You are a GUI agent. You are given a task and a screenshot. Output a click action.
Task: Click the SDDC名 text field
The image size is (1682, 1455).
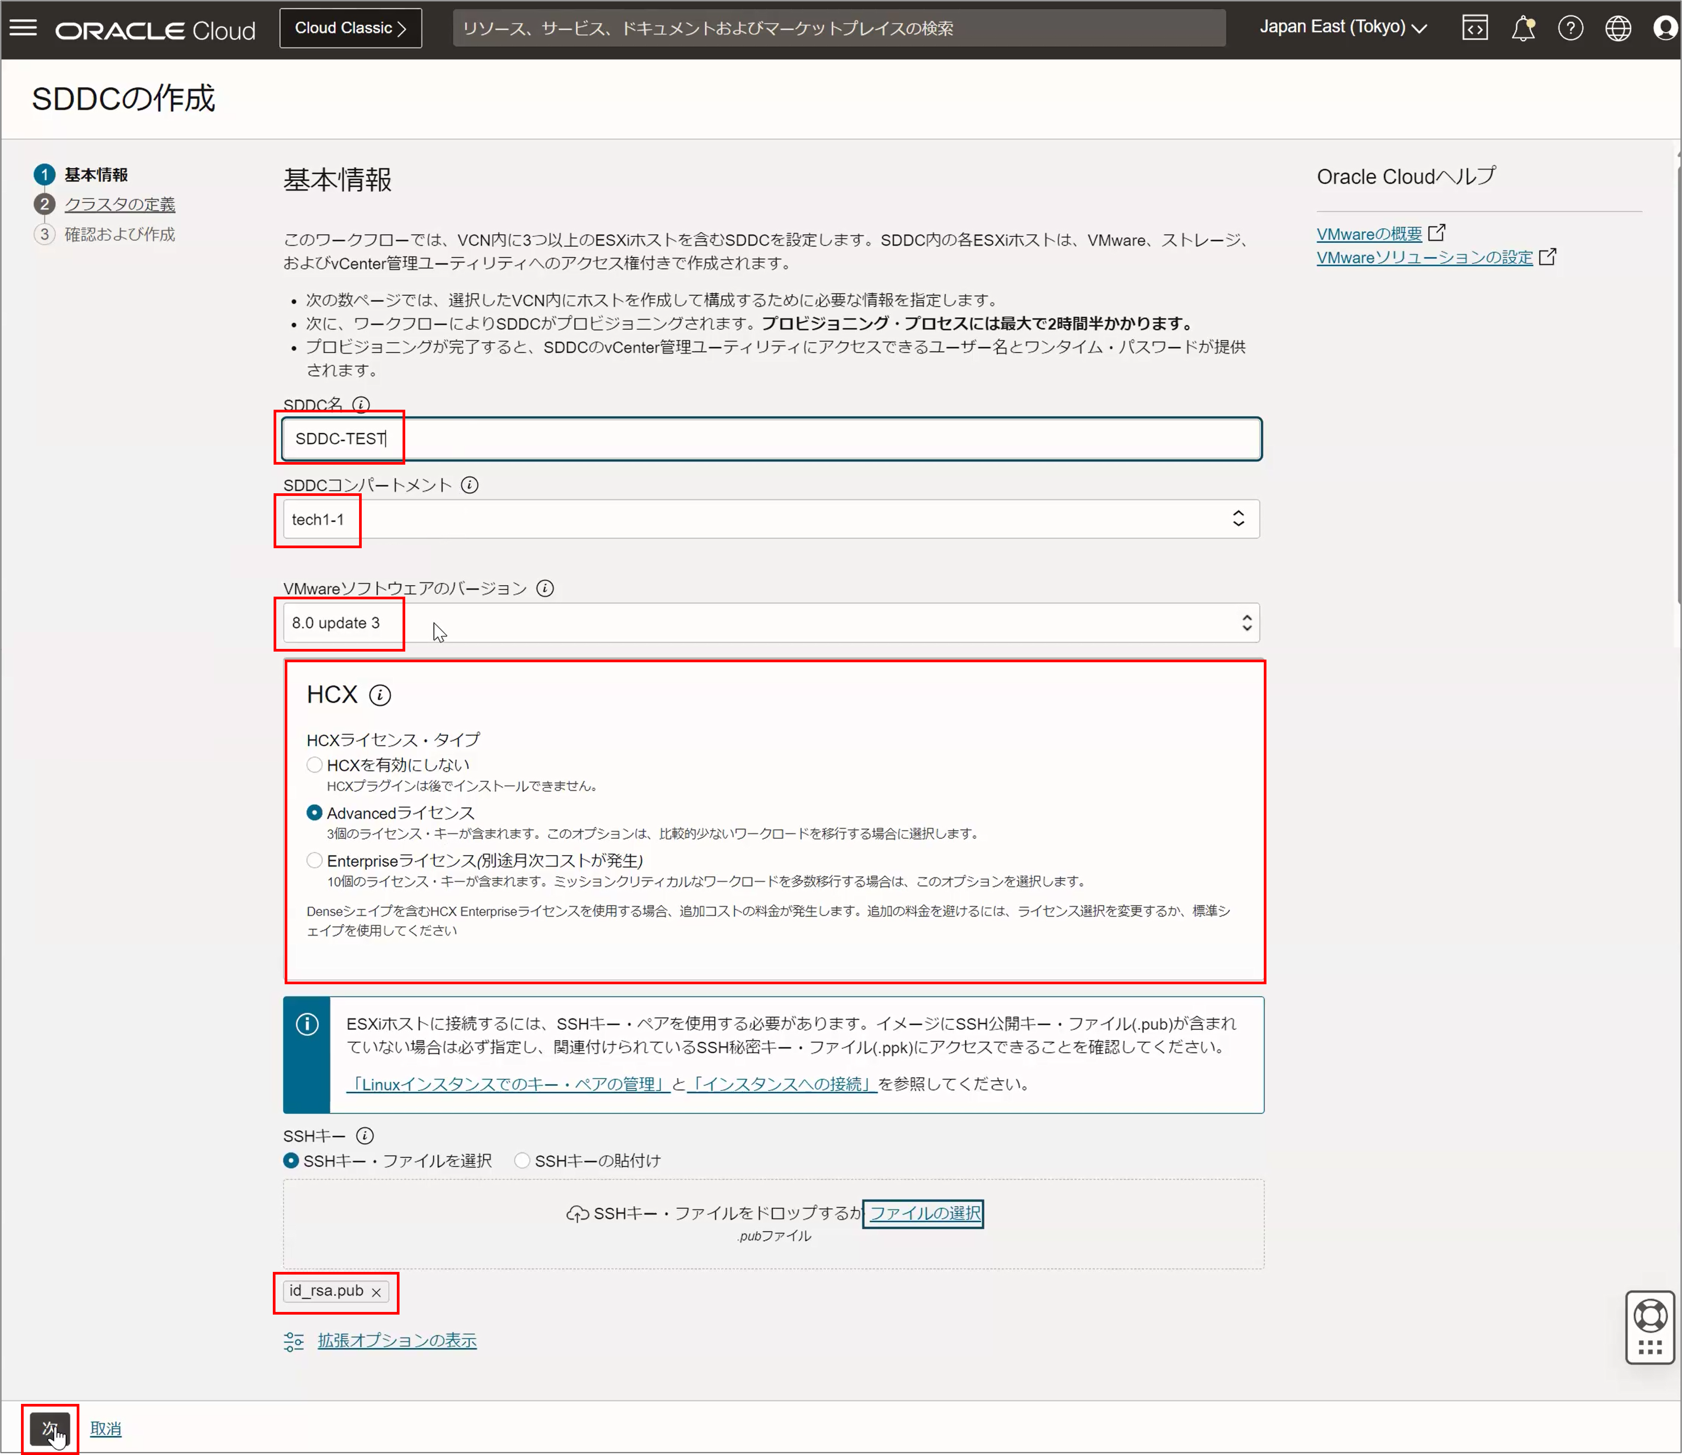point(772,439)
